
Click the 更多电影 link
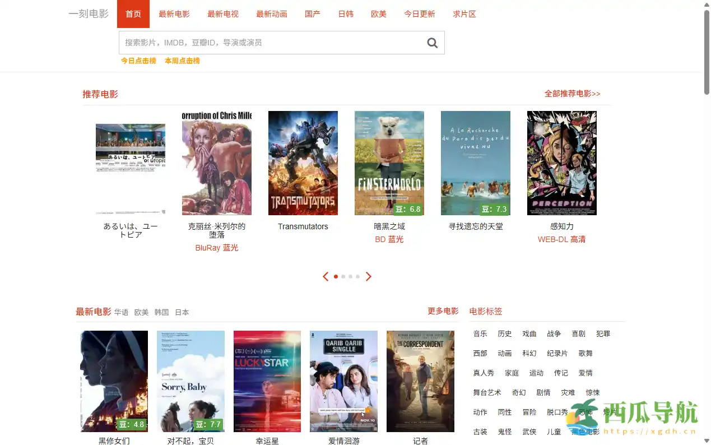(x=443, y=311)
